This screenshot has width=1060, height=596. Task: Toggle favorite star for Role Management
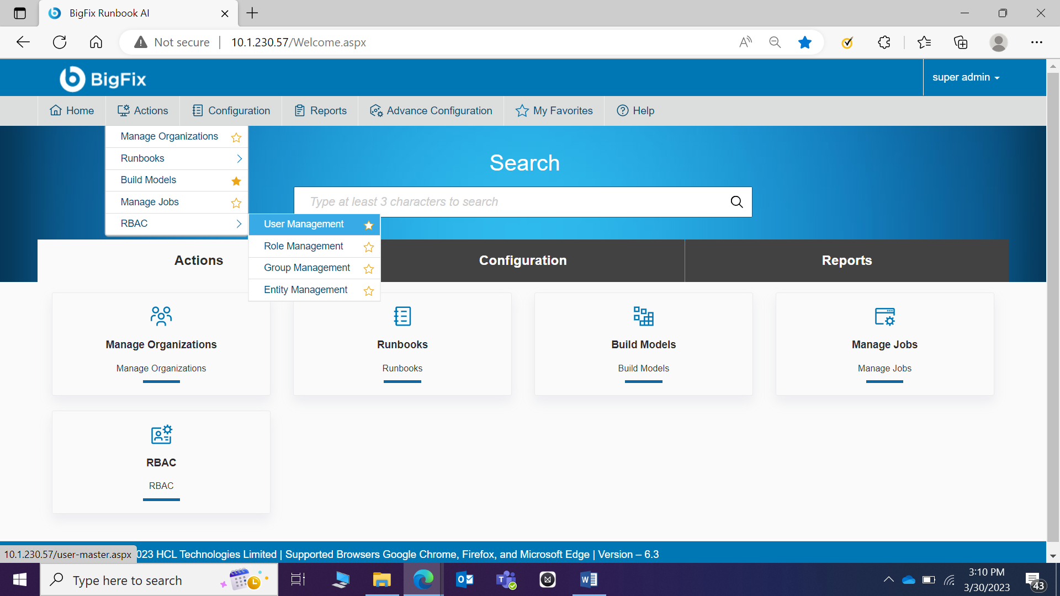point(369,247)
